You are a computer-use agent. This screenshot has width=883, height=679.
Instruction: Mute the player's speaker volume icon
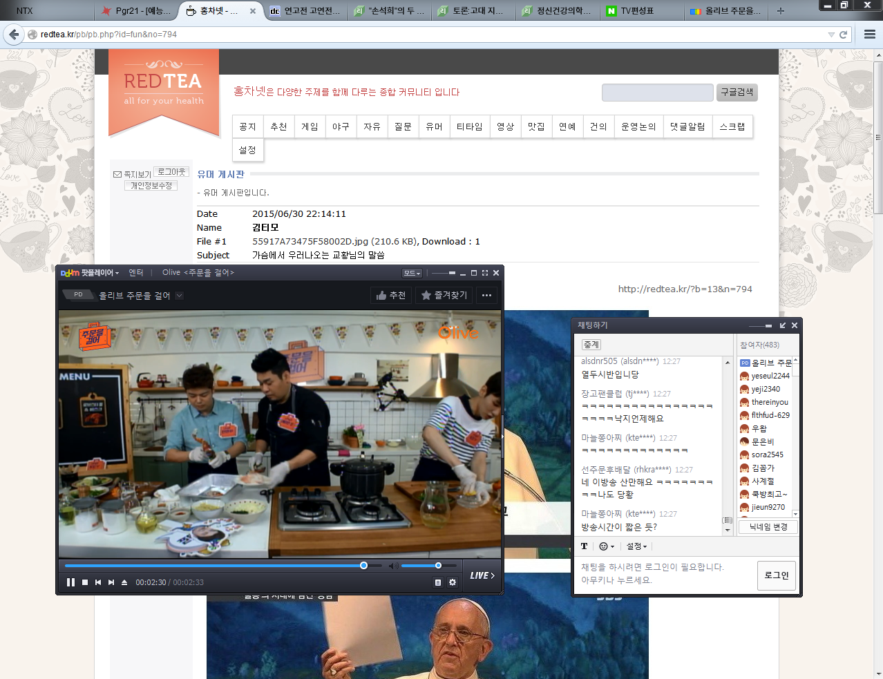(392, 566)
